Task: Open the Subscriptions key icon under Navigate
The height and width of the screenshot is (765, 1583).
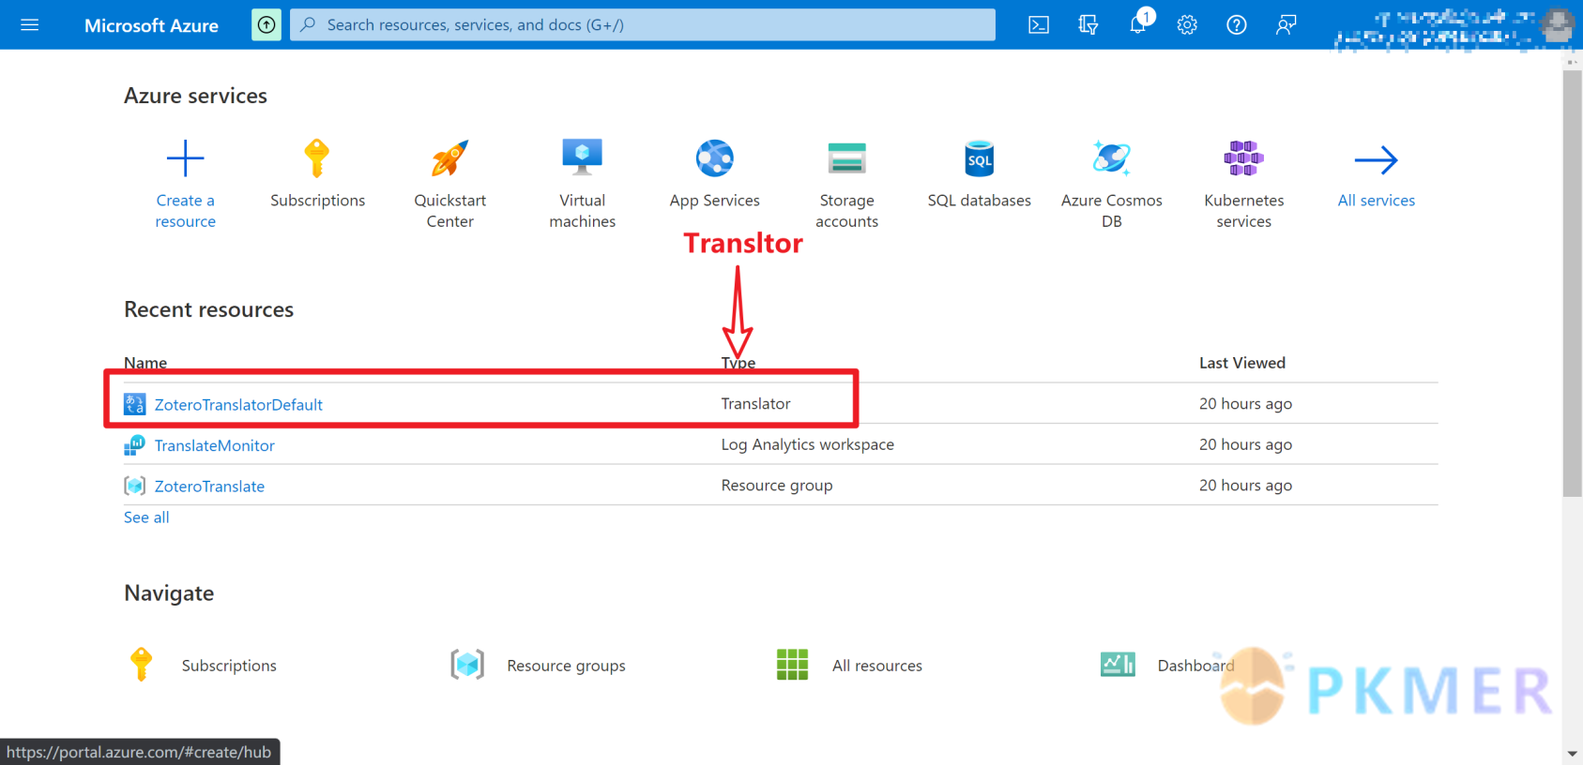Action: pyautogui.click(x=142, y=665)
